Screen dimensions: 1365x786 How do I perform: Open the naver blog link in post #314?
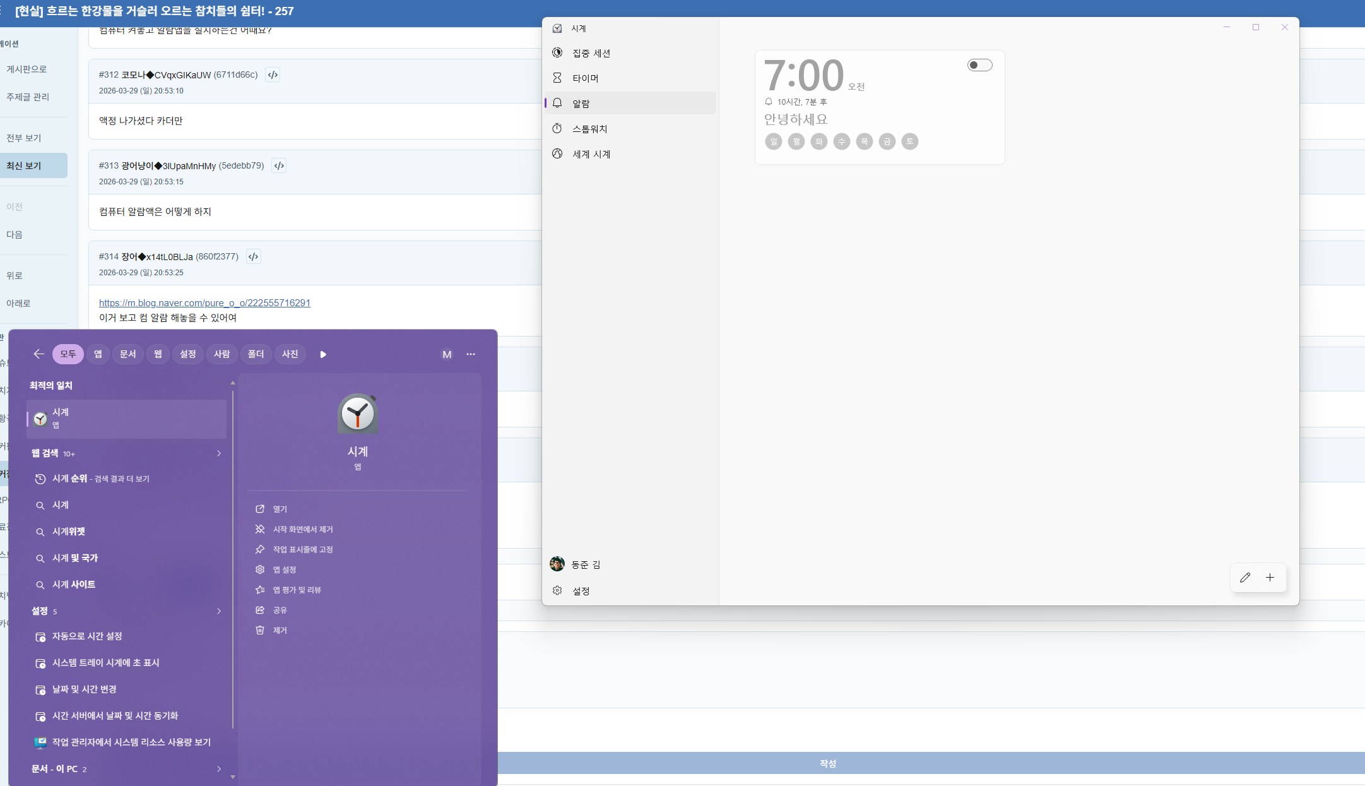click(204, 303)
